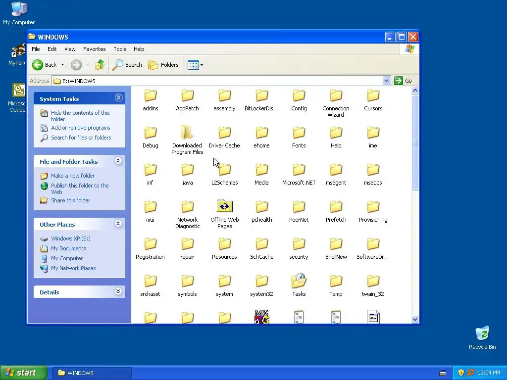Click Make a new folder link
507x380 pixels.
pyautogui.click(x=73, y=176)
